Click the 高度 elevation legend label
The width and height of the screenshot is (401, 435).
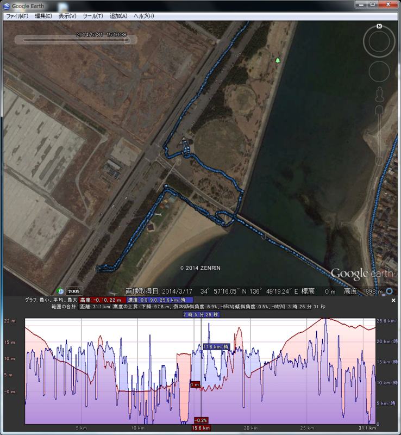pos(102,300)
